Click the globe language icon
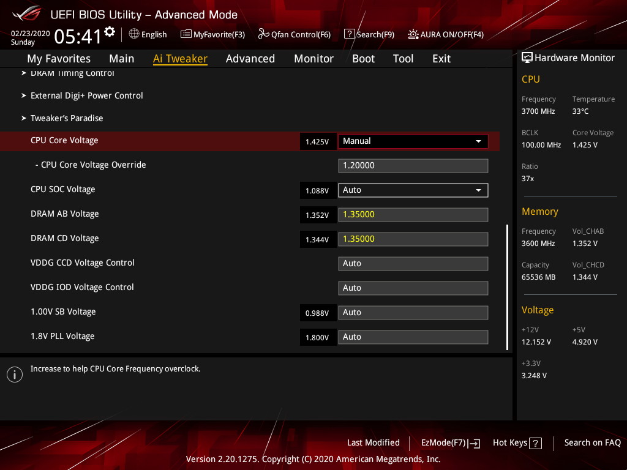 click(x=134, y=34)
